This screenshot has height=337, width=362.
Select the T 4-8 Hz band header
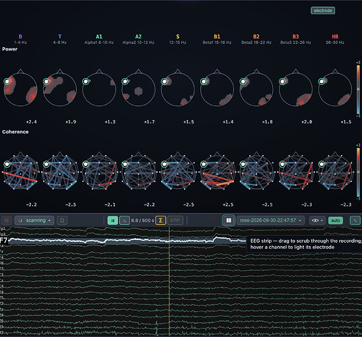(x=60, y=39)
